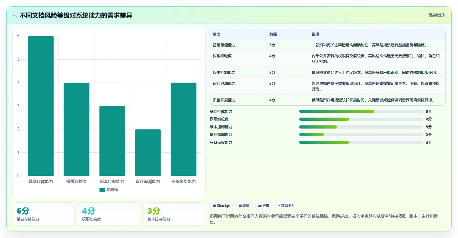Toggle the 指标值 legend swatch

click(x=102, y=190)
